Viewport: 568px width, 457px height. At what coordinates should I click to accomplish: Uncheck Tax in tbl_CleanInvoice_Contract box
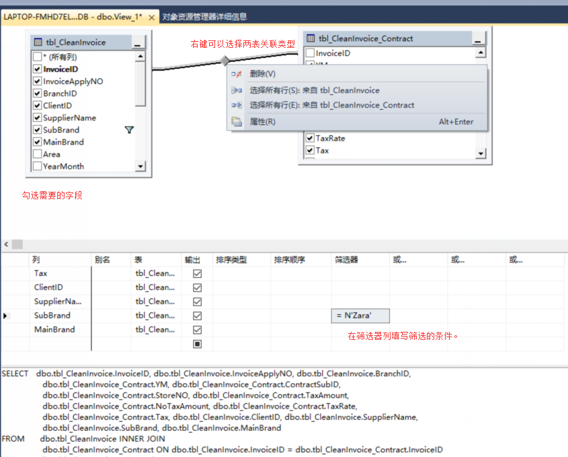pos(310,150)
